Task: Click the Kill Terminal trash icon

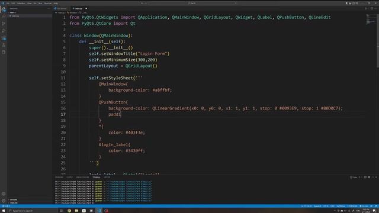Action: pyautogui.click(x=369, y=177)
